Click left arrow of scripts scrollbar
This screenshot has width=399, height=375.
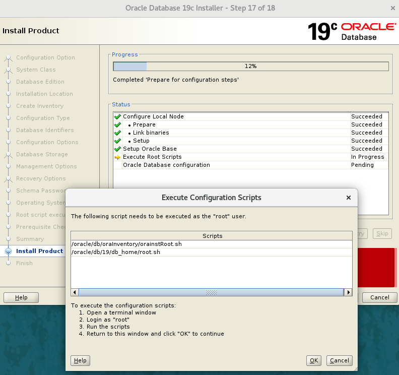coord(75,292)
